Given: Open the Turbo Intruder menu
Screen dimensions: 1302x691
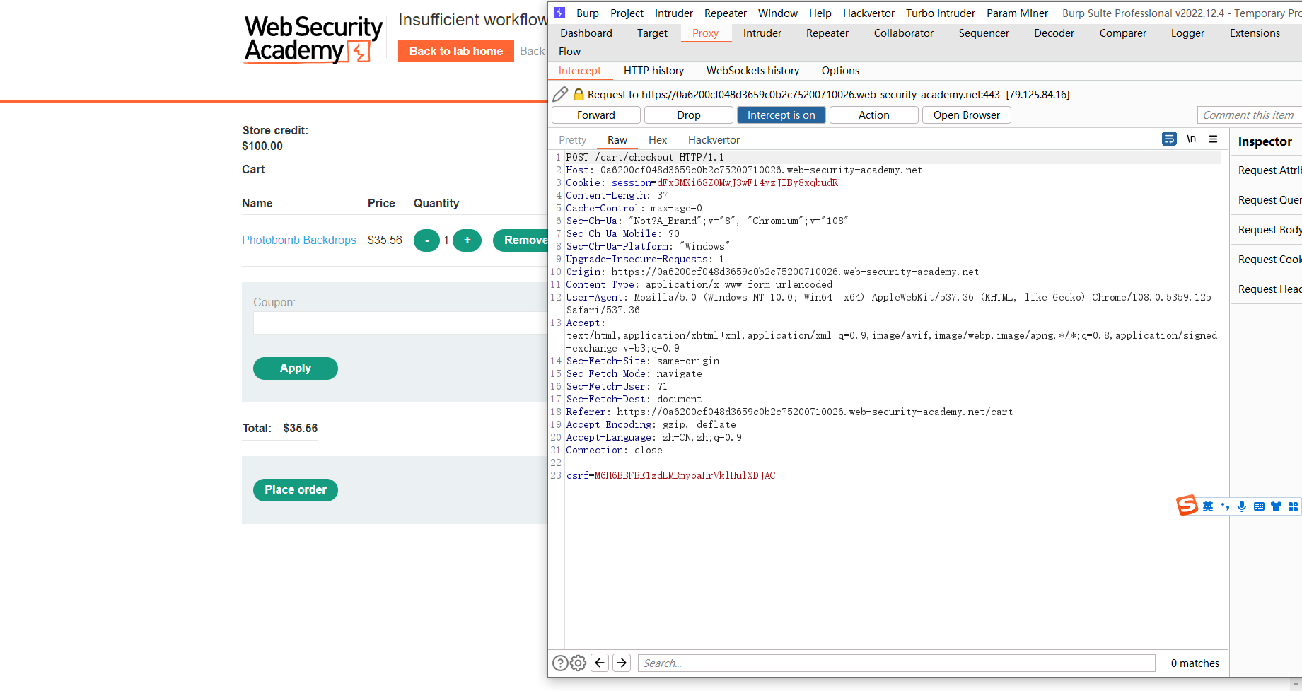Looking at the screenshot, I should [941, 13].
